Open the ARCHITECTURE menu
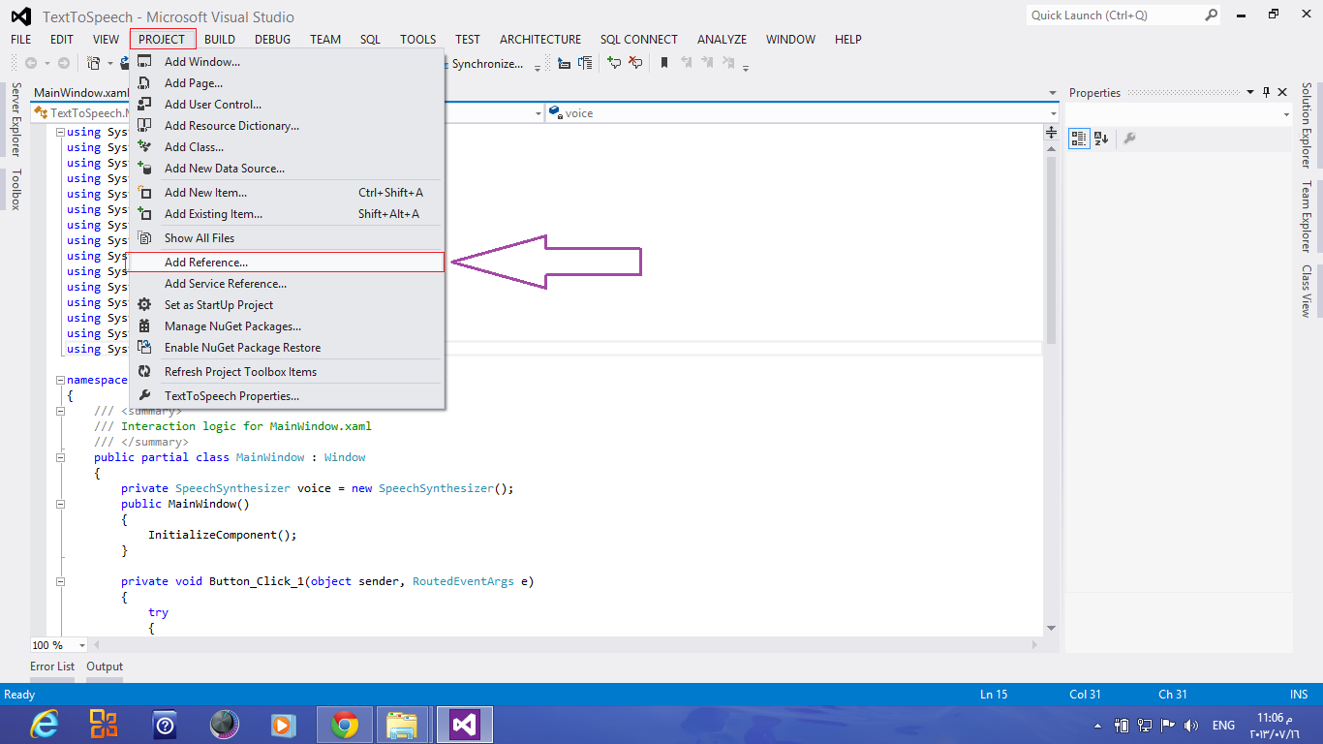 tap(540, 39)
